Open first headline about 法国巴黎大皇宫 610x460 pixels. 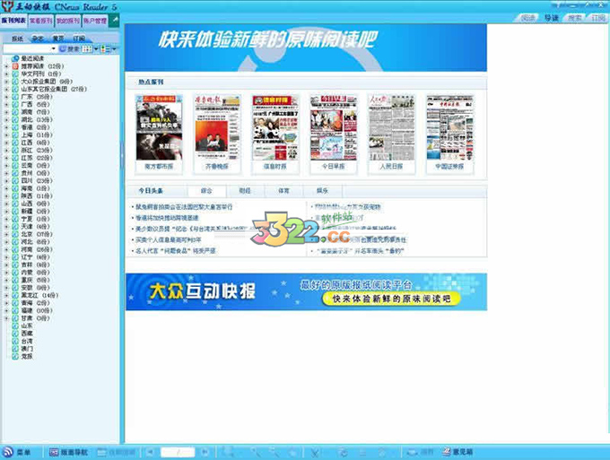tap(184, 207)
